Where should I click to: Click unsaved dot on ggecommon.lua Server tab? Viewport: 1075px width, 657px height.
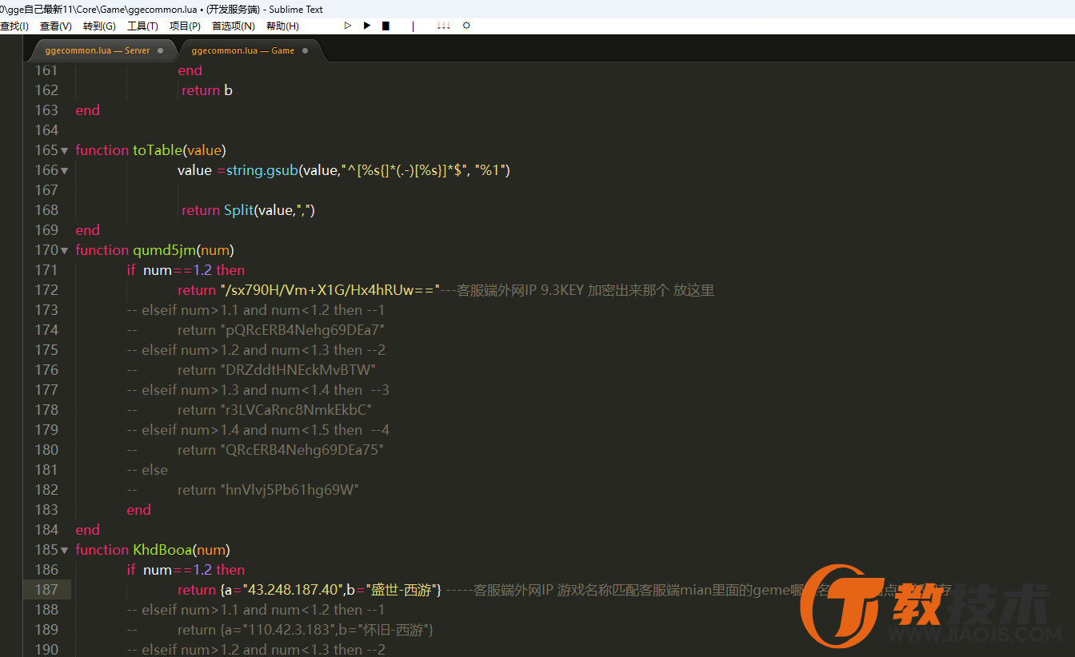pyautogui.click(x=160, y=50)
